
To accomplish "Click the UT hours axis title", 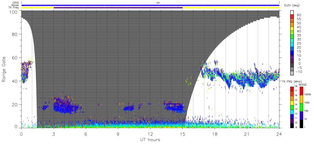I will 150,140.
